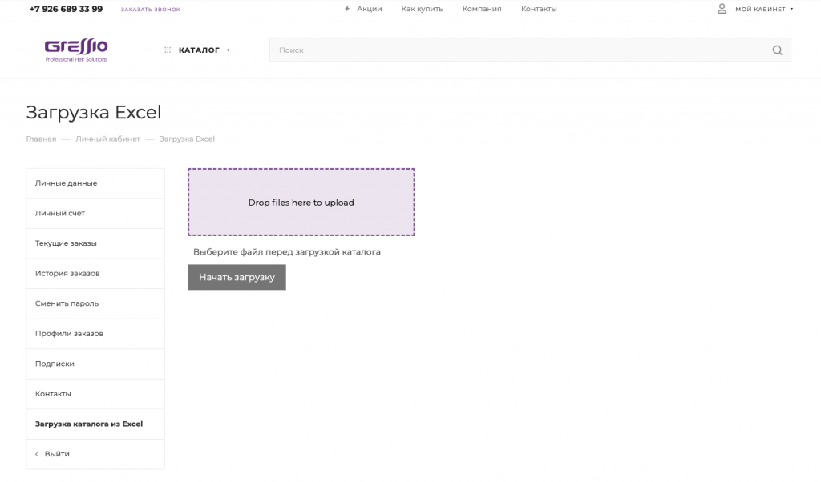Open the Как купить menu item
821x482 pixels.
422,9
